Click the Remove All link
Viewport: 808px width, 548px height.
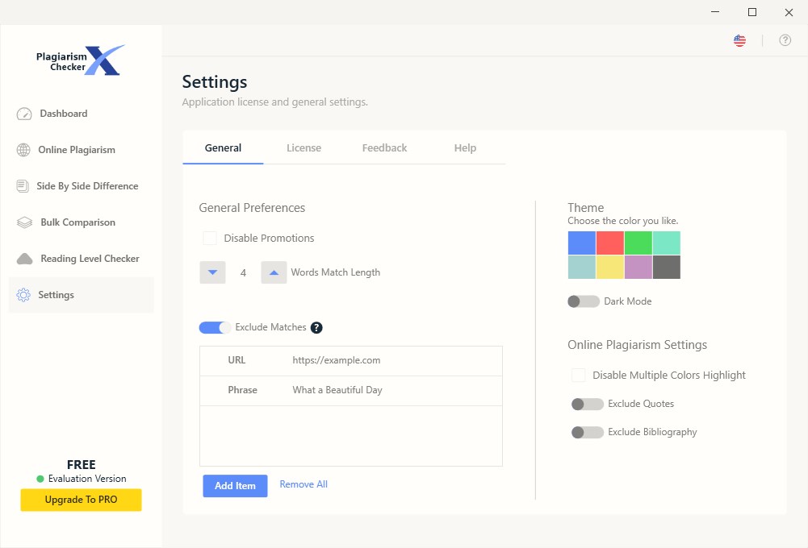click(304, 484)
